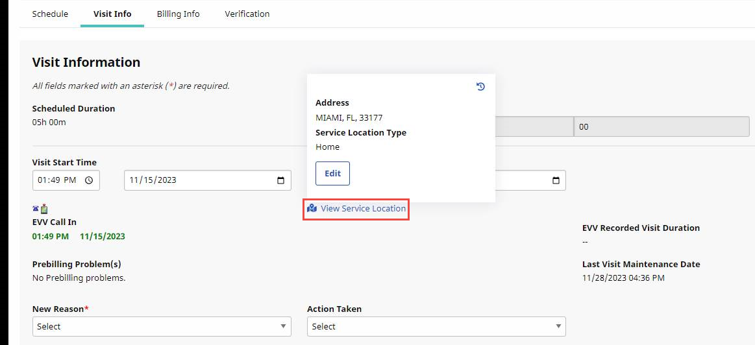The width and height of the screenshot is (755, 345).
Task: Open the Billing Info tab
Action: pyautogui.click(x=178, y=14)
